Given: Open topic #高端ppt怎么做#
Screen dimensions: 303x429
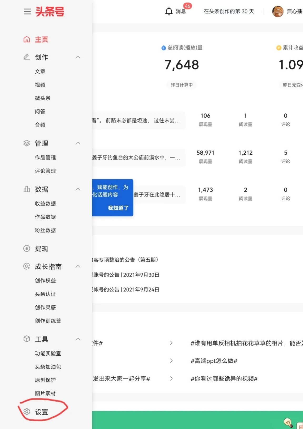Looking at the screenshot, I should click(x=214, y=361).
